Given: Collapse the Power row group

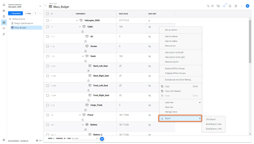Looking at the screenshot, I should point(80,115).
